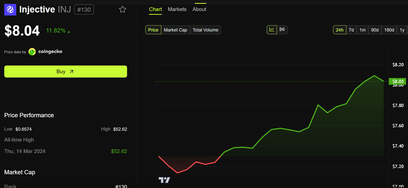Select the Total Volume chart metric
This screenshot has width=408, height=188.
pos(205,30)
